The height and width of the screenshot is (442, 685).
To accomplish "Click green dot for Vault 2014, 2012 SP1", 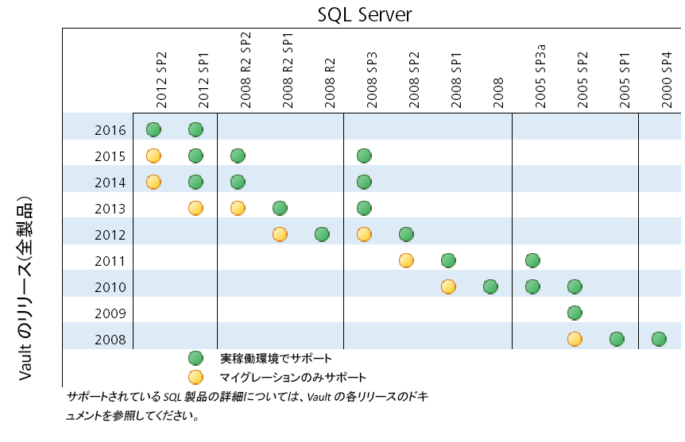I will click(195, 182).
